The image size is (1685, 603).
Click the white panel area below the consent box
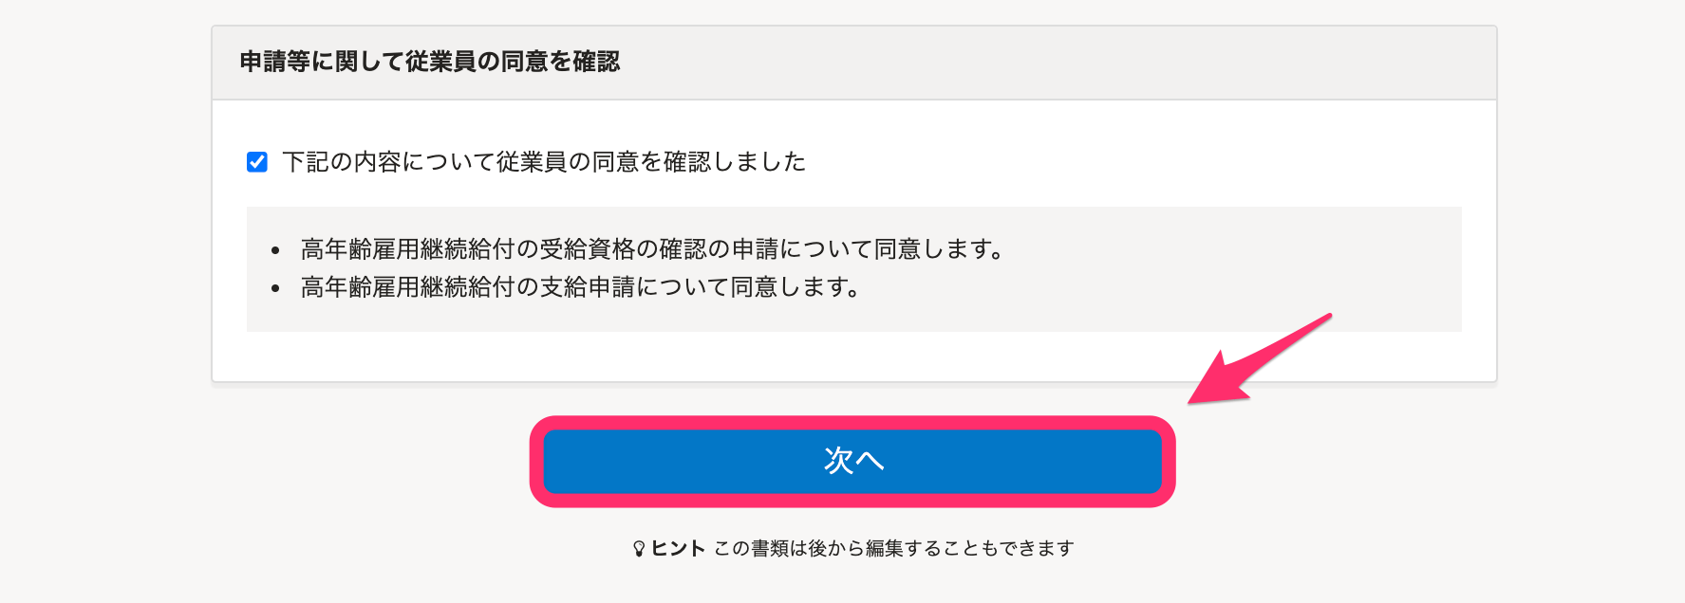tap(854, 356)
